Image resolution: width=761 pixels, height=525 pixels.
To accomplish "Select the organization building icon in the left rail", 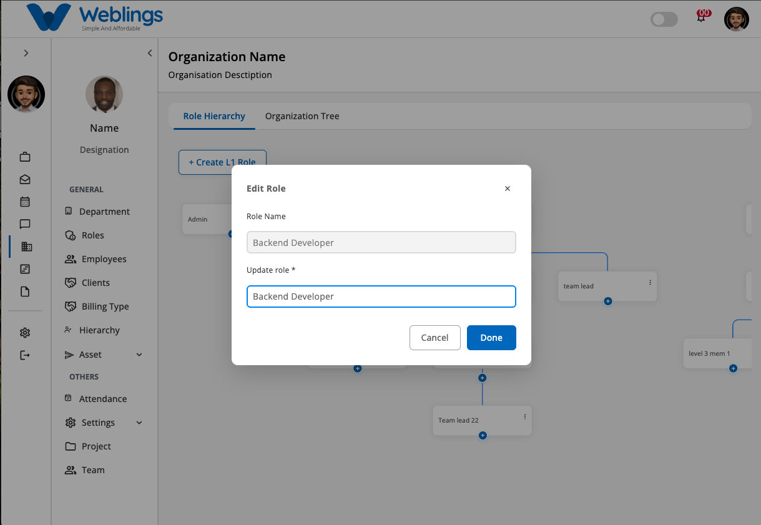I will point(26,247).
